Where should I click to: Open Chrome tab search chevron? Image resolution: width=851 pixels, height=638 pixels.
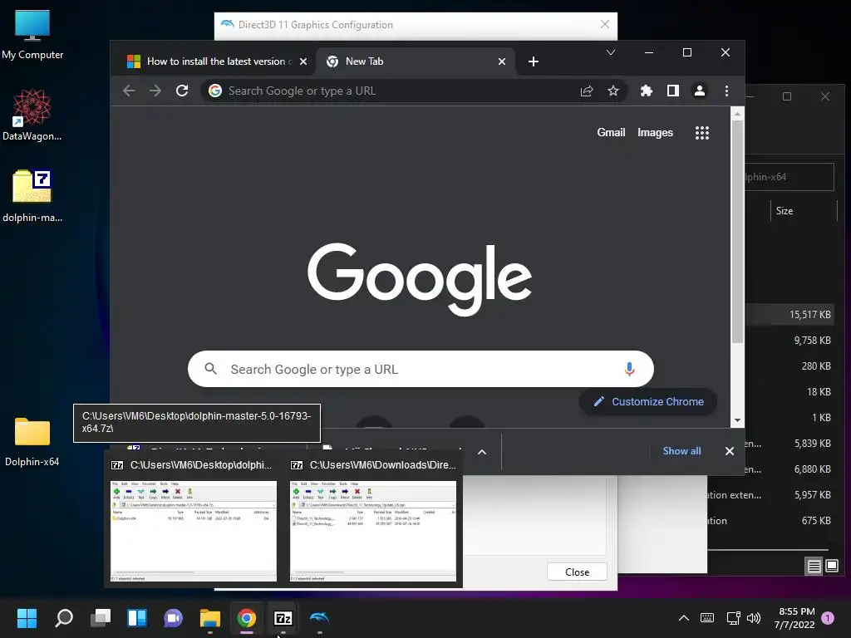[x=611, y=52]
